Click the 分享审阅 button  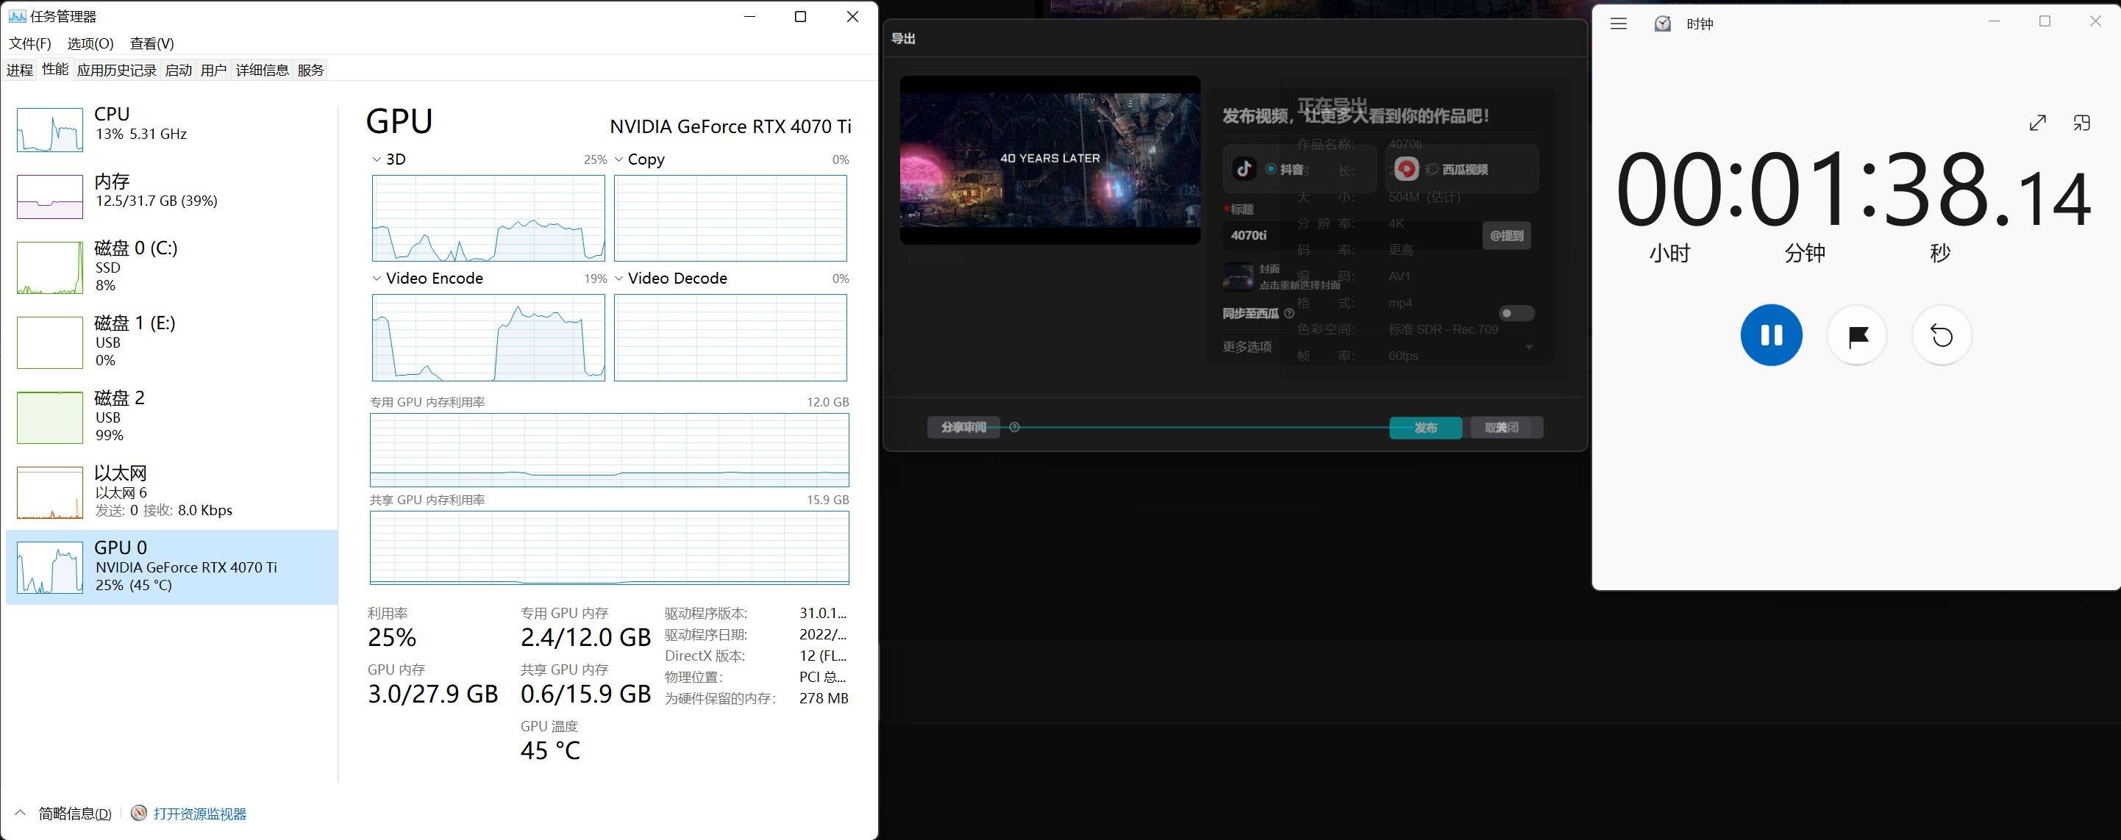click(x=963, y=428)
